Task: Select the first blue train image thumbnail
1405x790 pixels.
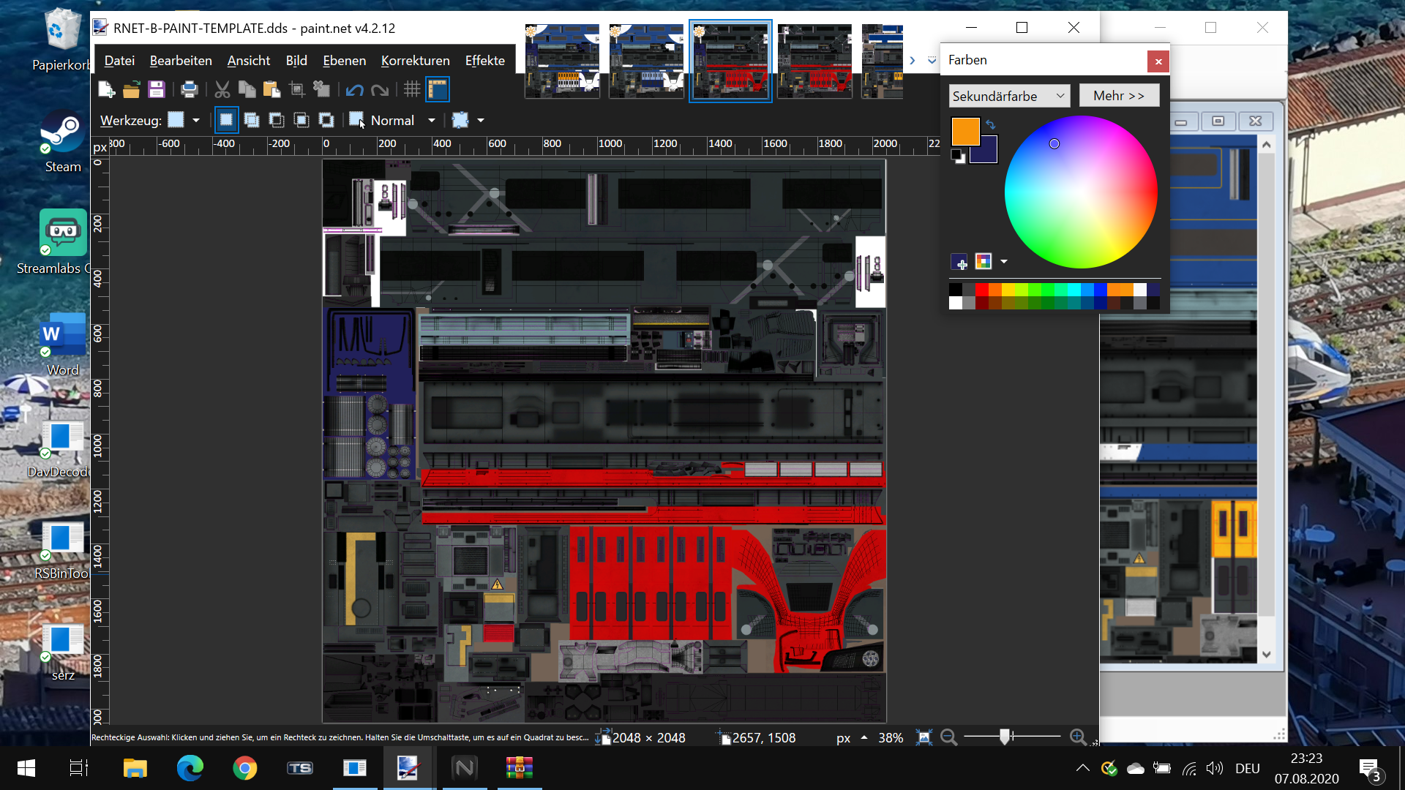Action: (562, 61)
